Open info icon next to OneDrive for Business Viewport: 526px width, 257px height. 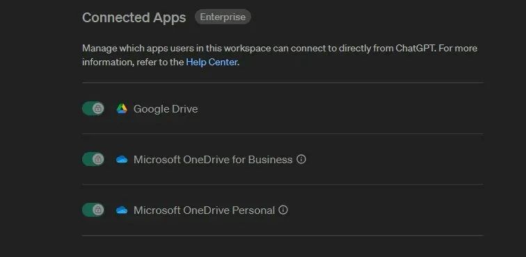point(301,159)
